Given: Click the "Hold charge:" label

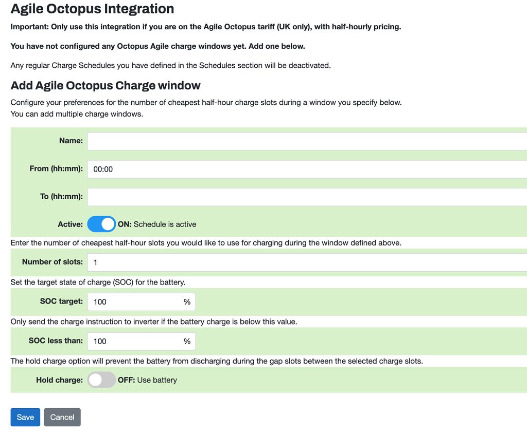Looking at the screenshot, I should tap(59, 380).
